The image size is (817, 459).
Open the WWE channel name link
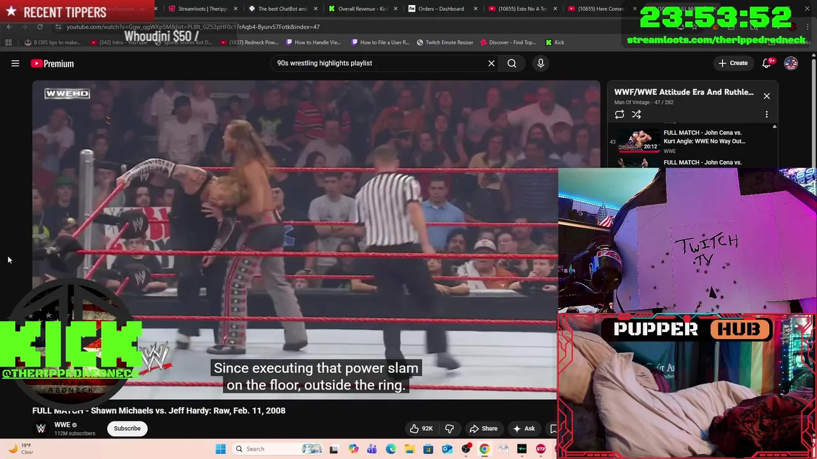(62, 425)
